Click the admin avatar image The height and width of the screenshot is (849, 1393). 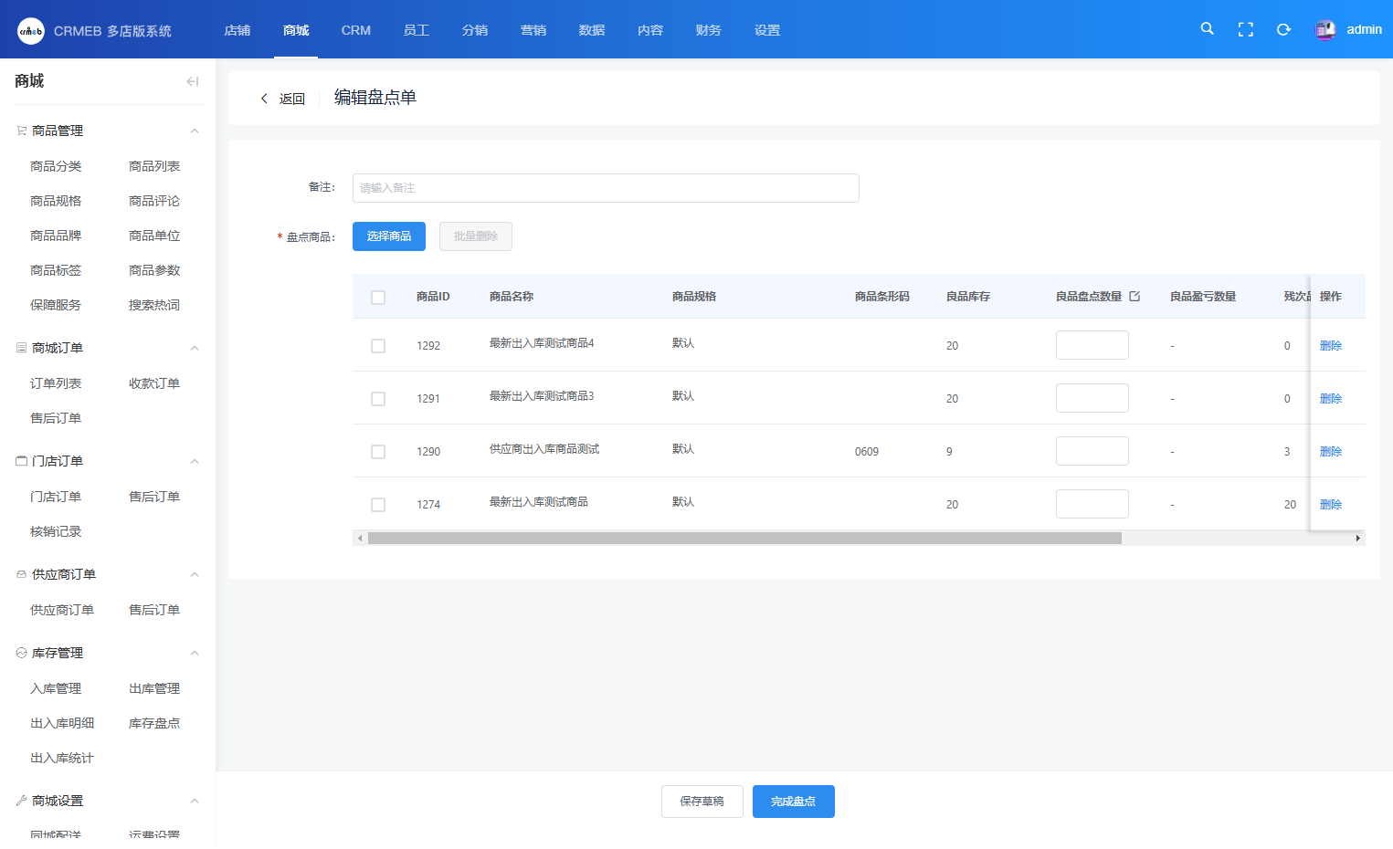tap(1324, 30)
